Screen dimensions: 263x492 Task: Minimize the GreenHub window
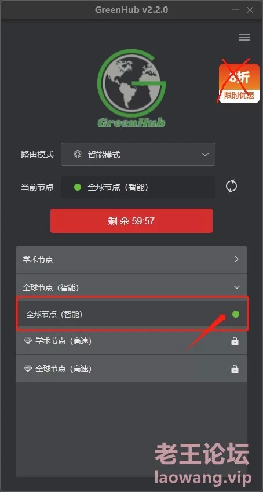pos(235,10)
